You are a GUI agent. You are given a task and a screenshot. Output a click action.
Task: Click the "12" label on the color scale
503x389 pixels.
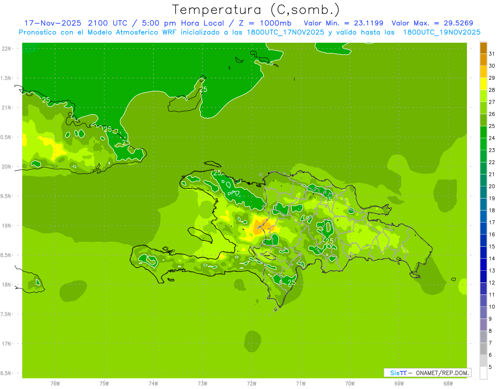pyautogui.click(x=492, y=283)
